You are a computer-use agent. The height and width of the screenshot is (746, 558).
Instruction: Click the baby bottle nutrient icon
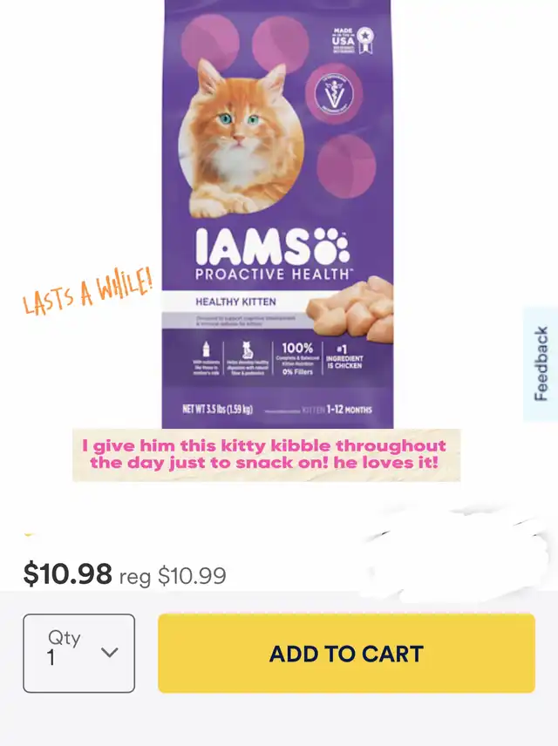(206, 358)
